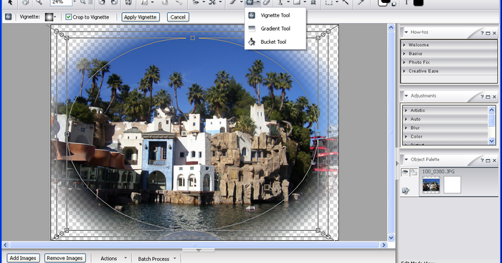Open help for How-tos panel
Viewport: 502px width, 263px height.
482,33
